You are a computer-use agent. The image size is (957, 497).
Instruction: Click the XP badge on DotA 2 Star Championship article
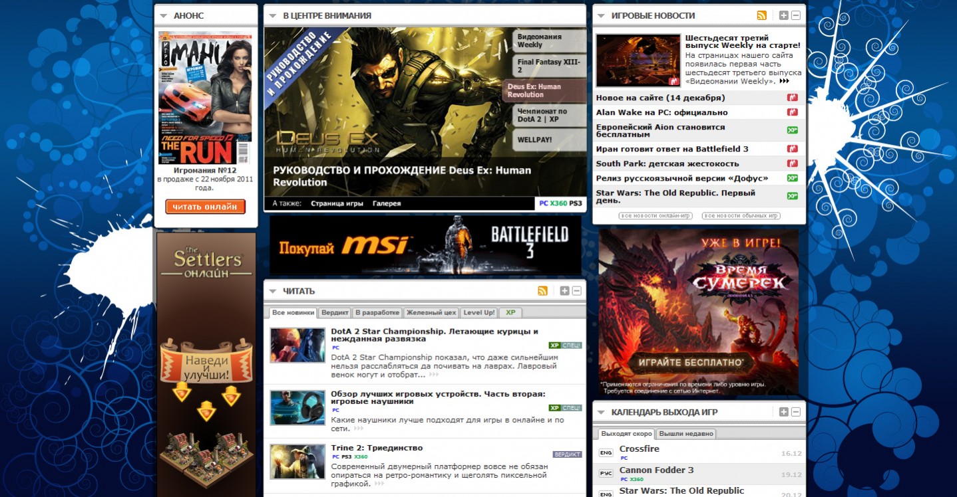(554, 346)
